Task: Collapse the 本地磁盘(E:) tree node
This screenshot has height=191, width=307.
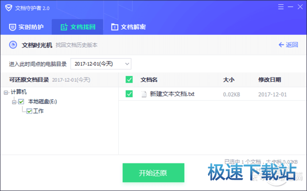Action: click(x=14, y=102)
